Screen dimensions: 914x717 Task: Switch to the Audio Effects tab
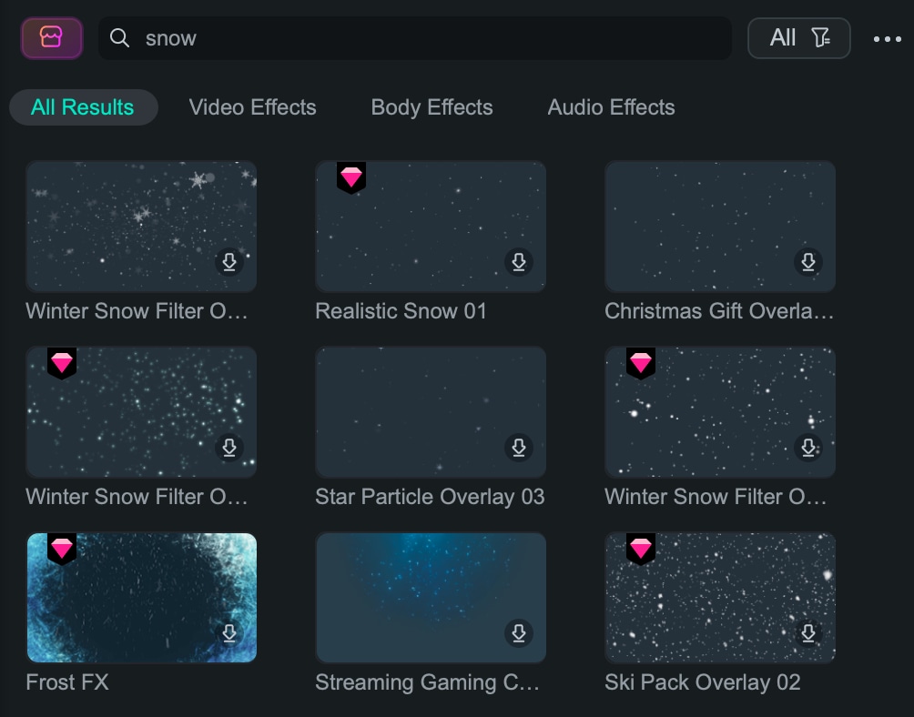[611, 107]
